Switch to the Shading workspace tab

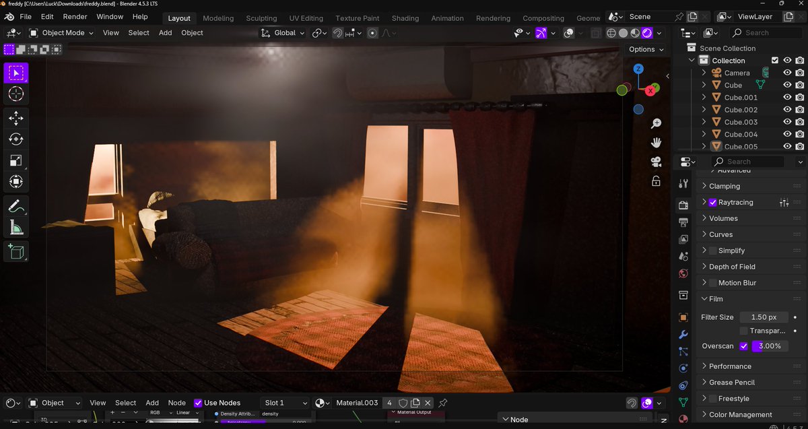point(405,18)
